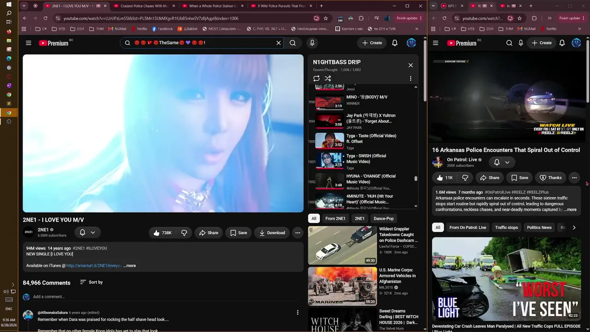The width and height of the screenshot is (590, 332).
Task: Bookmark the page using the left window's star
Action: point(326,18)
